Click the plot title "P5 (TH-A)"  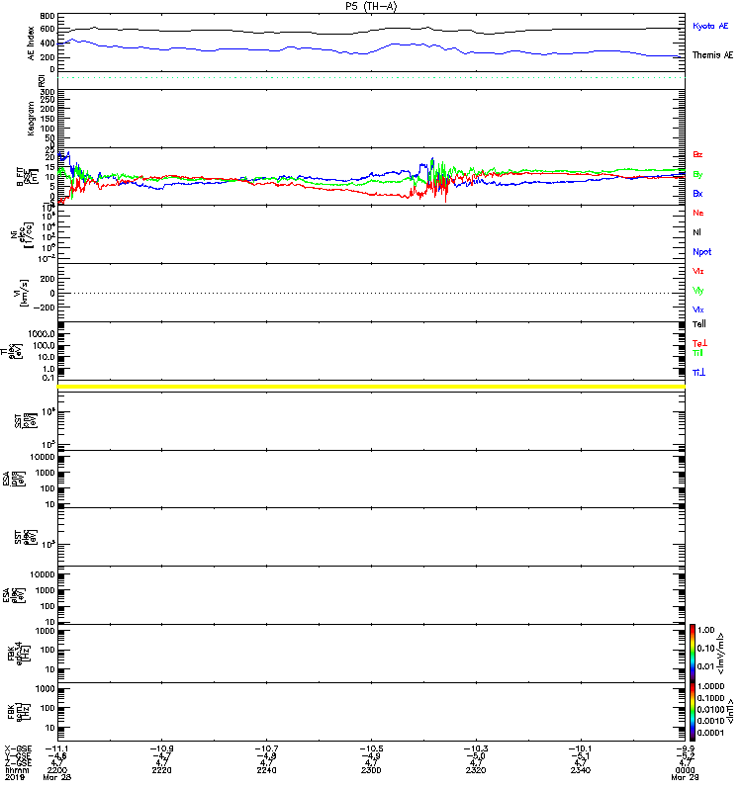[x=371, y=6]
